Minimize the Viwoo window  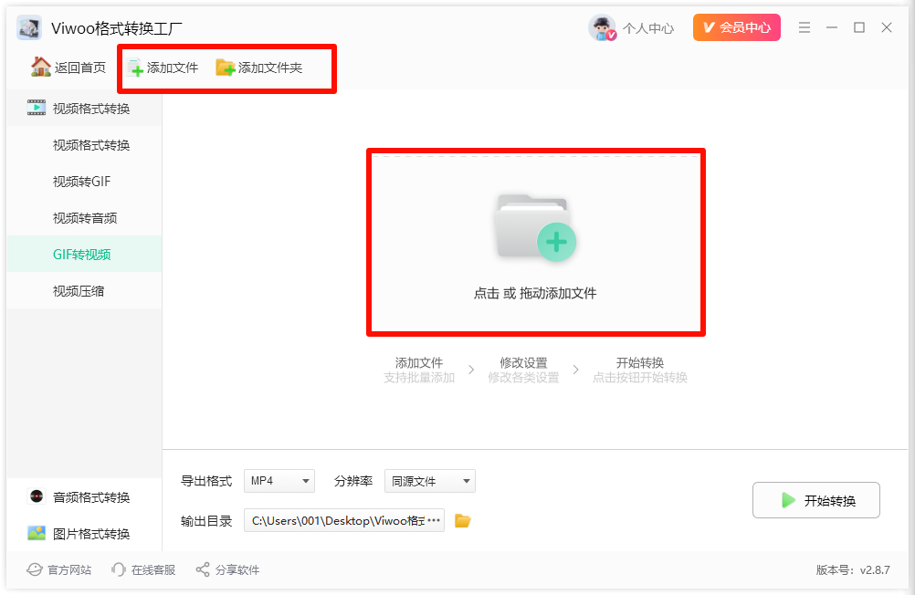click(x=832, y=27)
